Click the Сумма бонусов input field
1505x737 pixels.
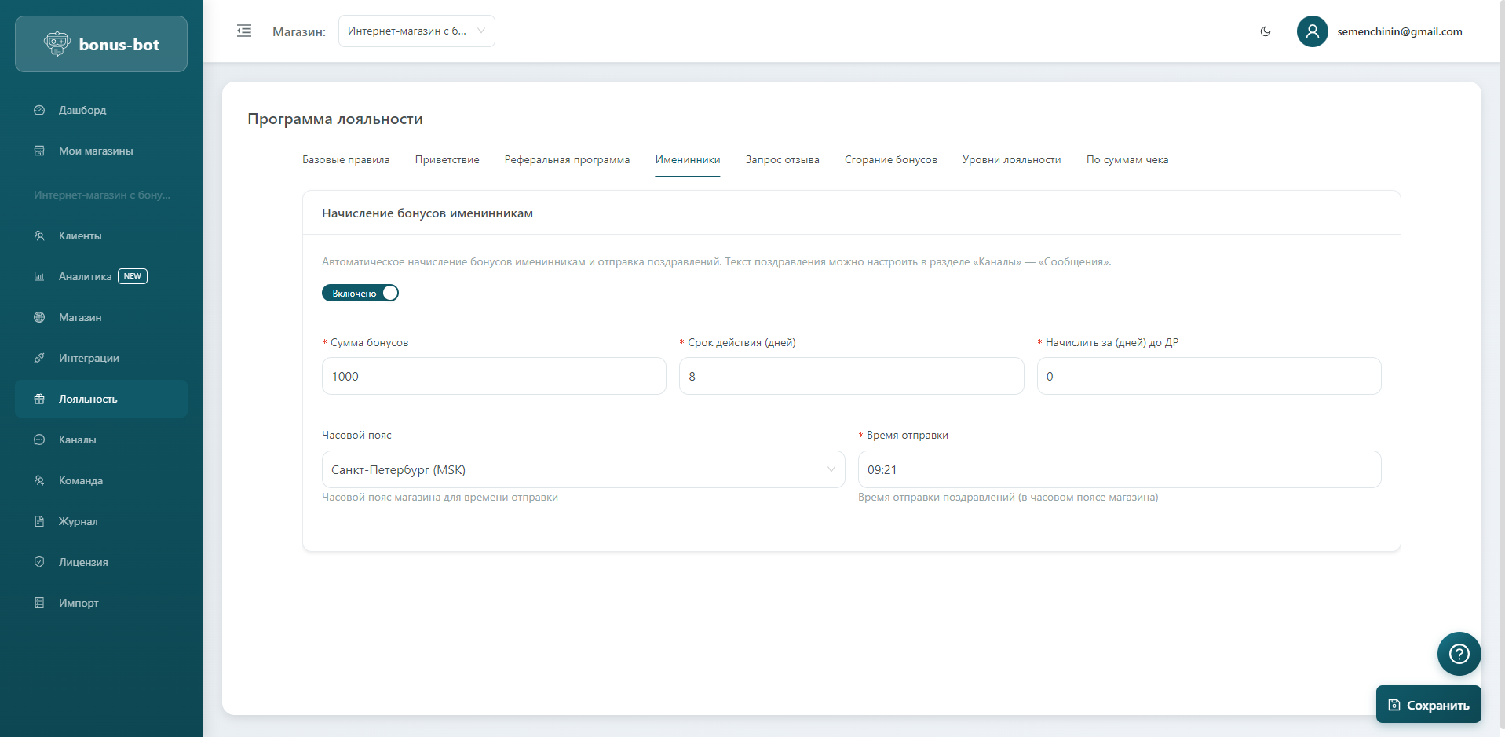493,376
